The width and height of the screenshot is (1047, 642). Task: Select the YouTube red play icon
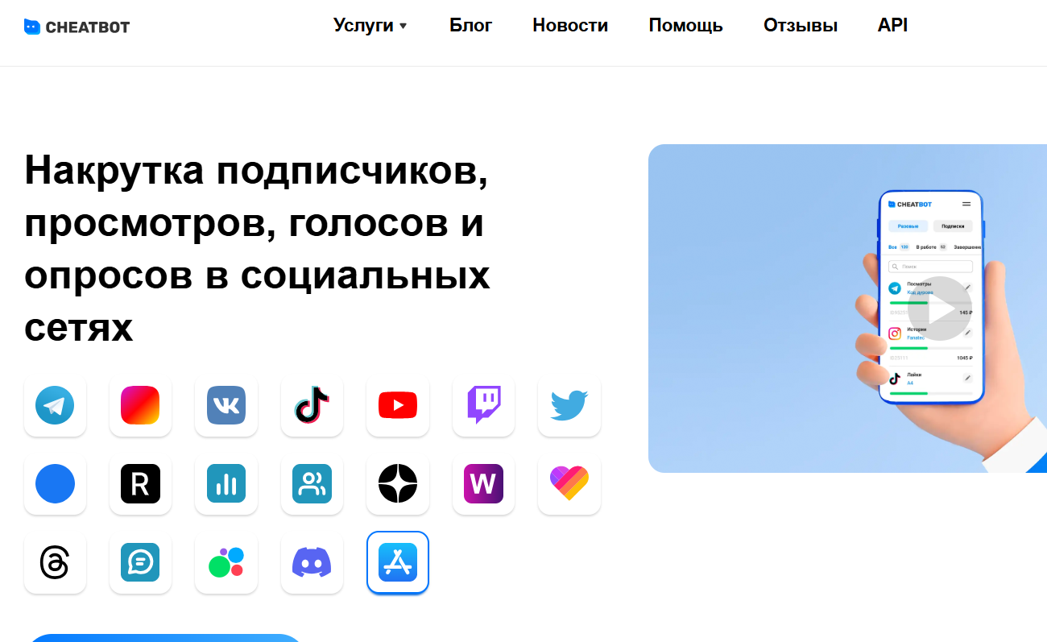click(x=398, y=405)
